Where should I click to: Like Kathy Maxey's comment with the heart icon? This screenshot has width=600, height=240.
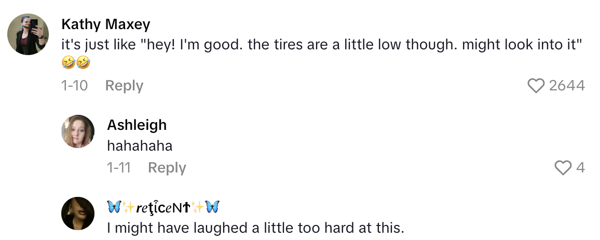click(x=536, y=86)
